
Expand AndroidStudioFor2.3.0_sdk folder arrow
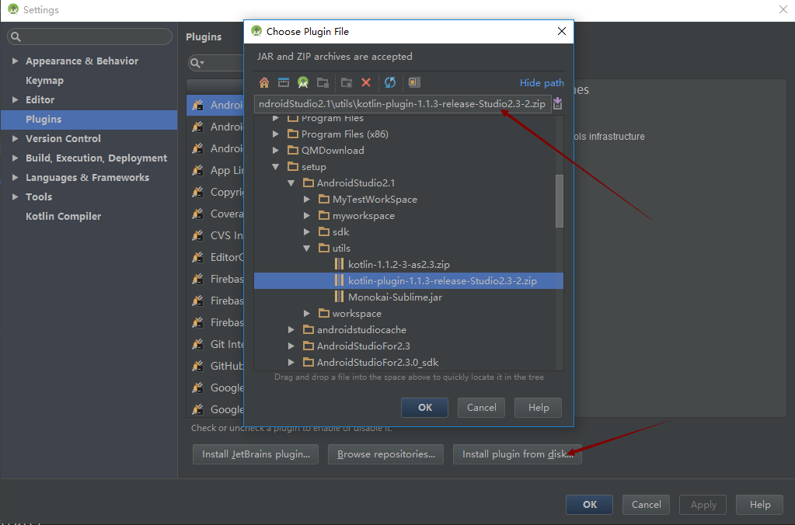tap(291, 363)
